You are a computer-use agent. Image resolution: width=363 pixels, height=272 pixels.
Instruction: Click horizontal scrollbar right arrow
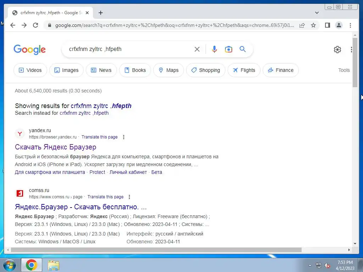tap(349, 250)
